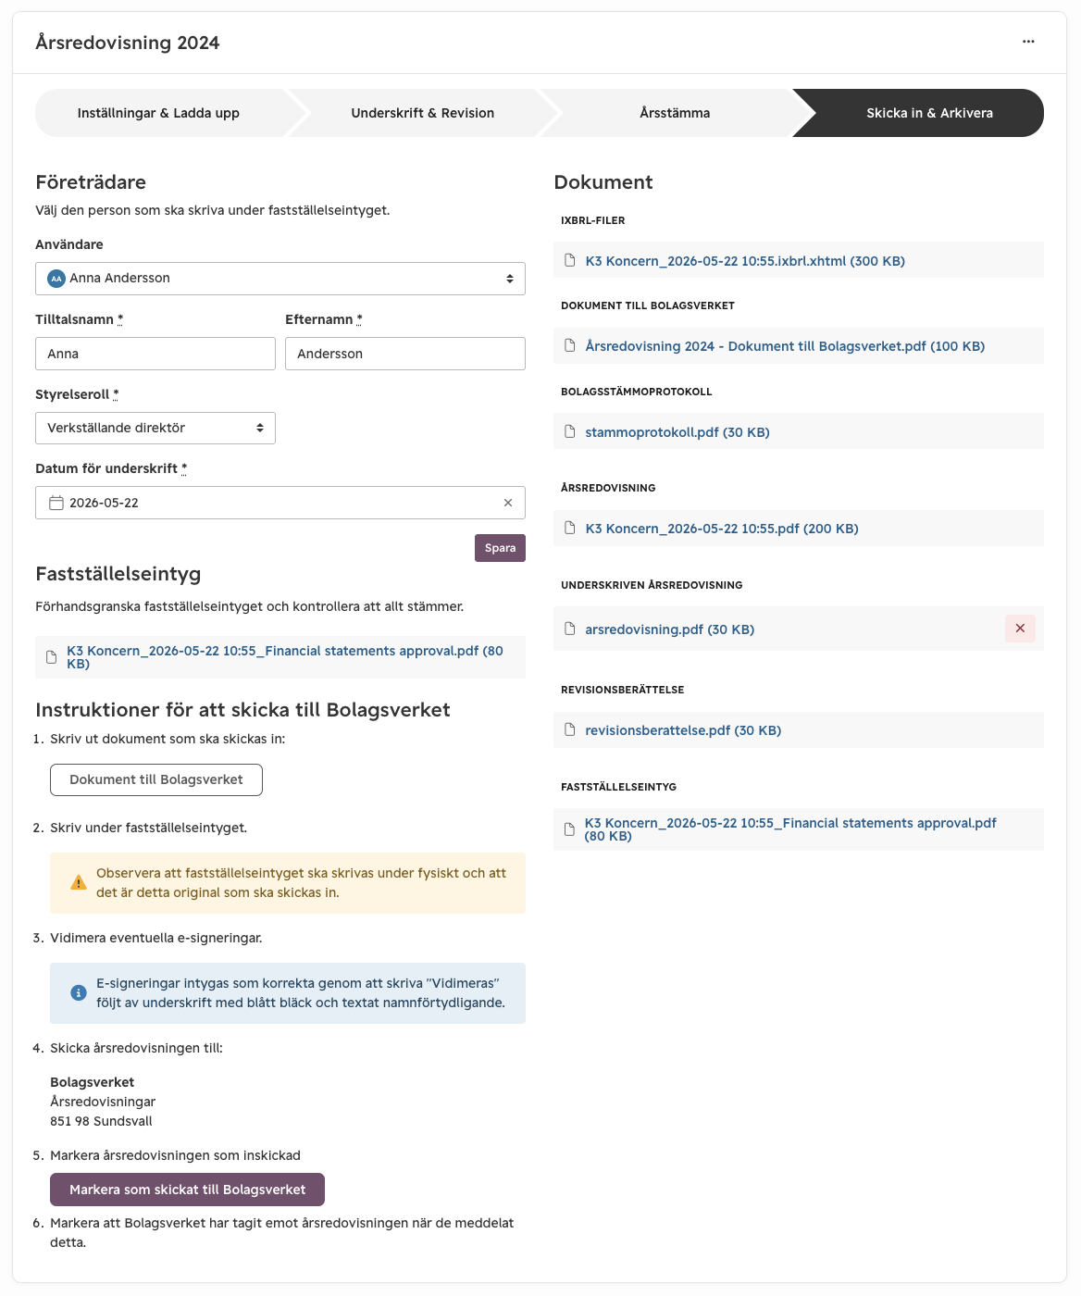Screen dimensions: 1081x1296
Task: Save the representative with Spara
Action: pos(500,548)
